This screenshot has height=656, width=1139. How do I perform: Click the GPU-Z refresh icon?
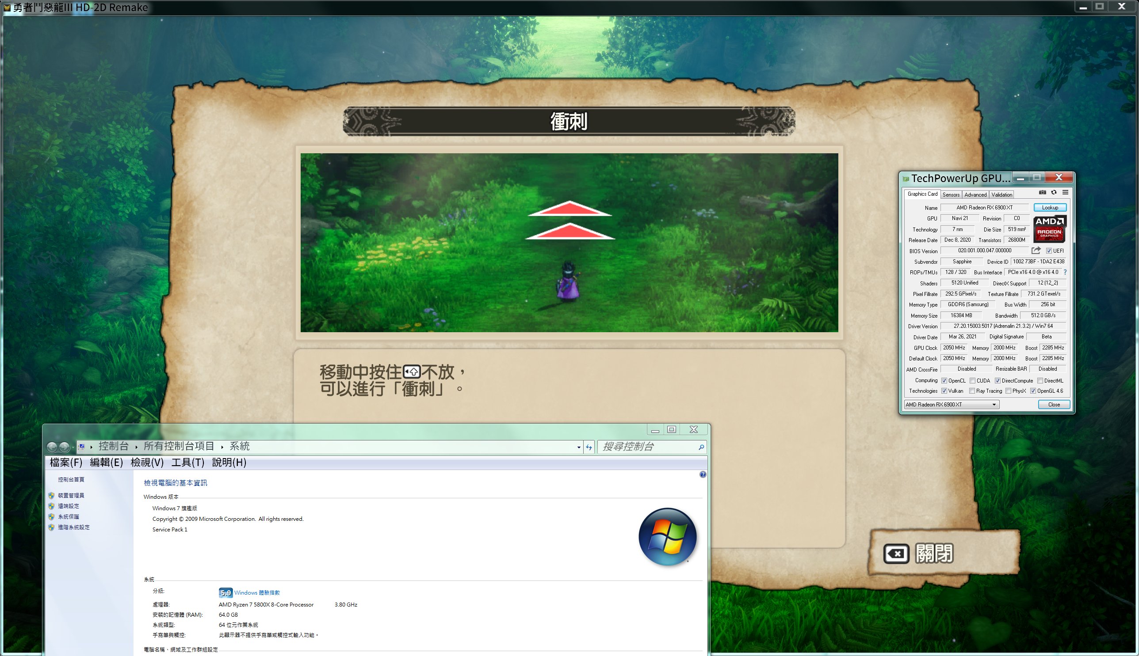click(1054, 193)
